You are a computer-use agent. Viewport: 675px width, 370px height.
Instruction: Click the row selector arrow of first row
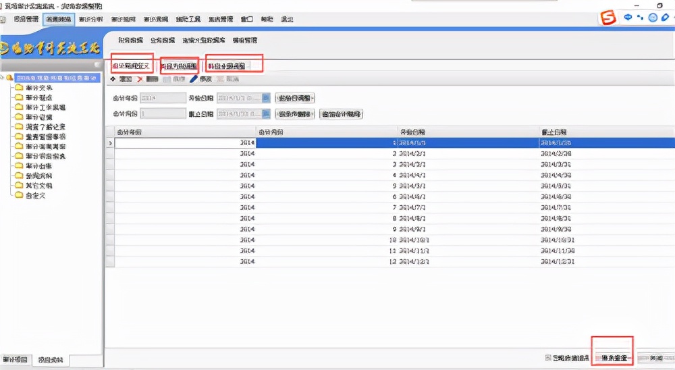(x=110, y=143)
